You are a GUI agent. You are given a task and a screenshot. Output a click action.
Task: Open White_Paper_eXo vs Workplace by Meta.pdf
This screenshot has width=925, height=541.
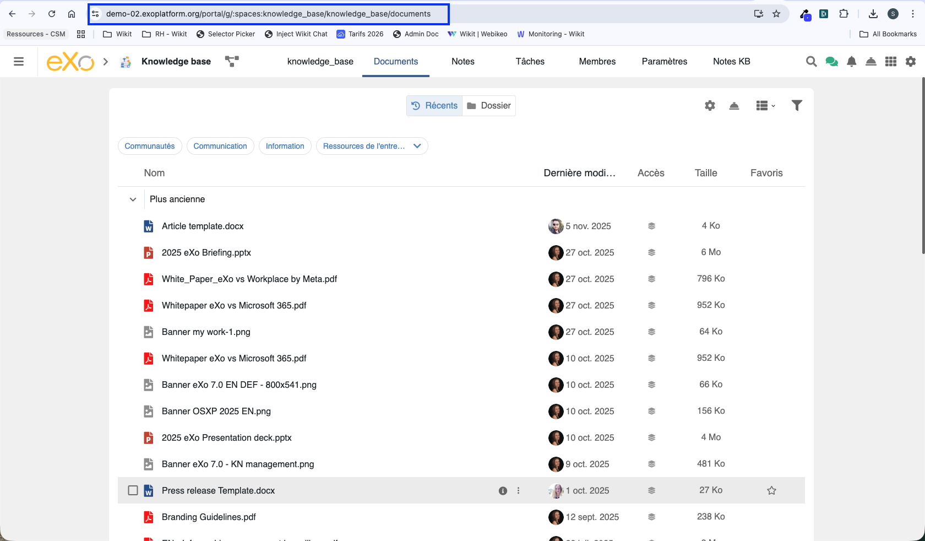(x=249, y=279)
